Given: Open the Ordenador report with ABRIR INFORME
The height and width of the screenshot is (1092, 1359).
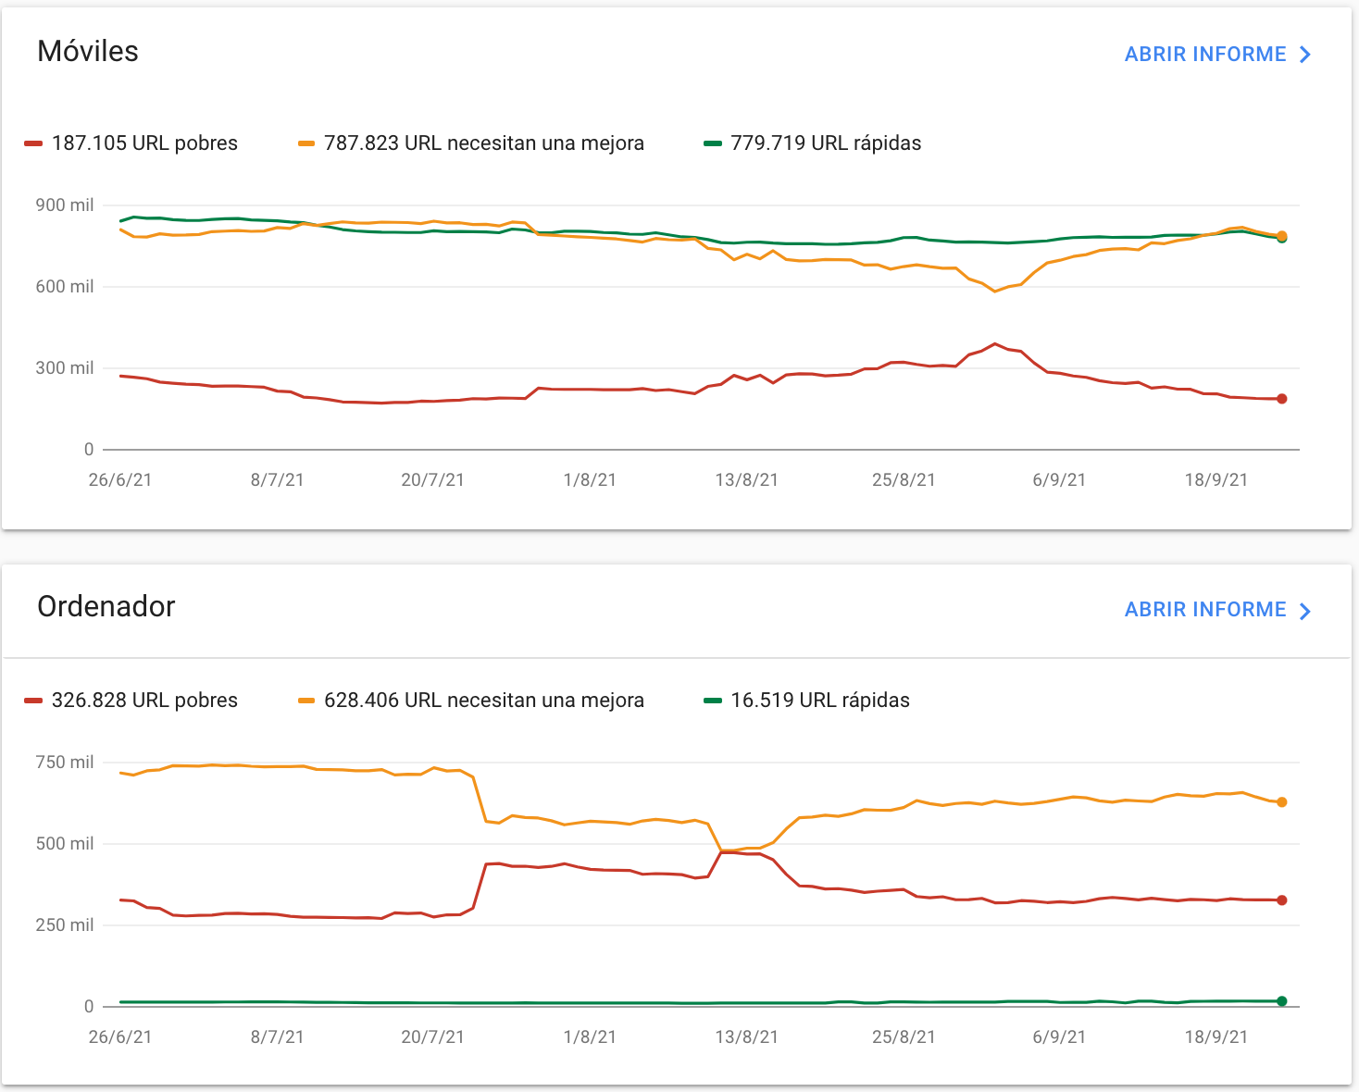Looking at the screenshot, I should coord(1203,609).
